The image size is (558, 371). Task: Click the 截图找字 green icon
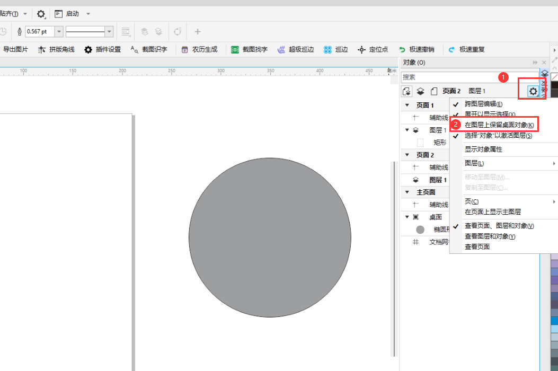pos(235,50)
